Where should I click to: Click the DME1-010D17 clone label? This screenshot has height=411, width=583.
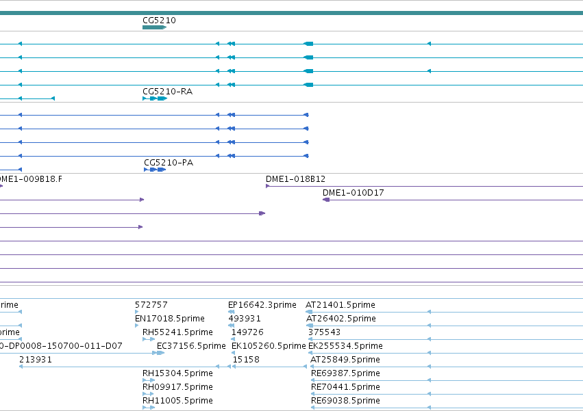(x=353, y=193)
